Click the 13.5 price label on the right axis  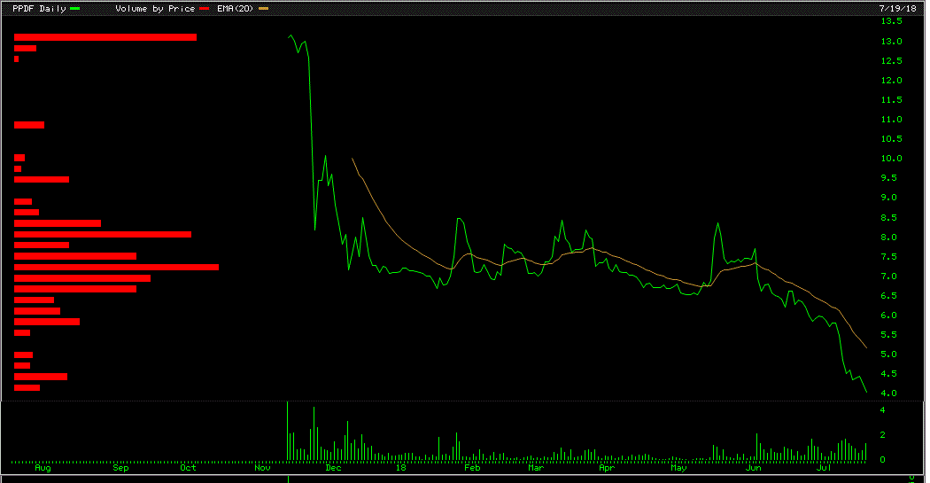tap(890, 21)
